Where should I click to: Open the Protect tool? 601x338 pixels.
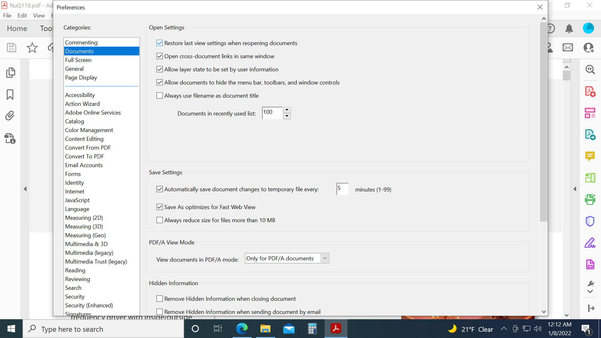pyautogui.click(x=590, y=221)
